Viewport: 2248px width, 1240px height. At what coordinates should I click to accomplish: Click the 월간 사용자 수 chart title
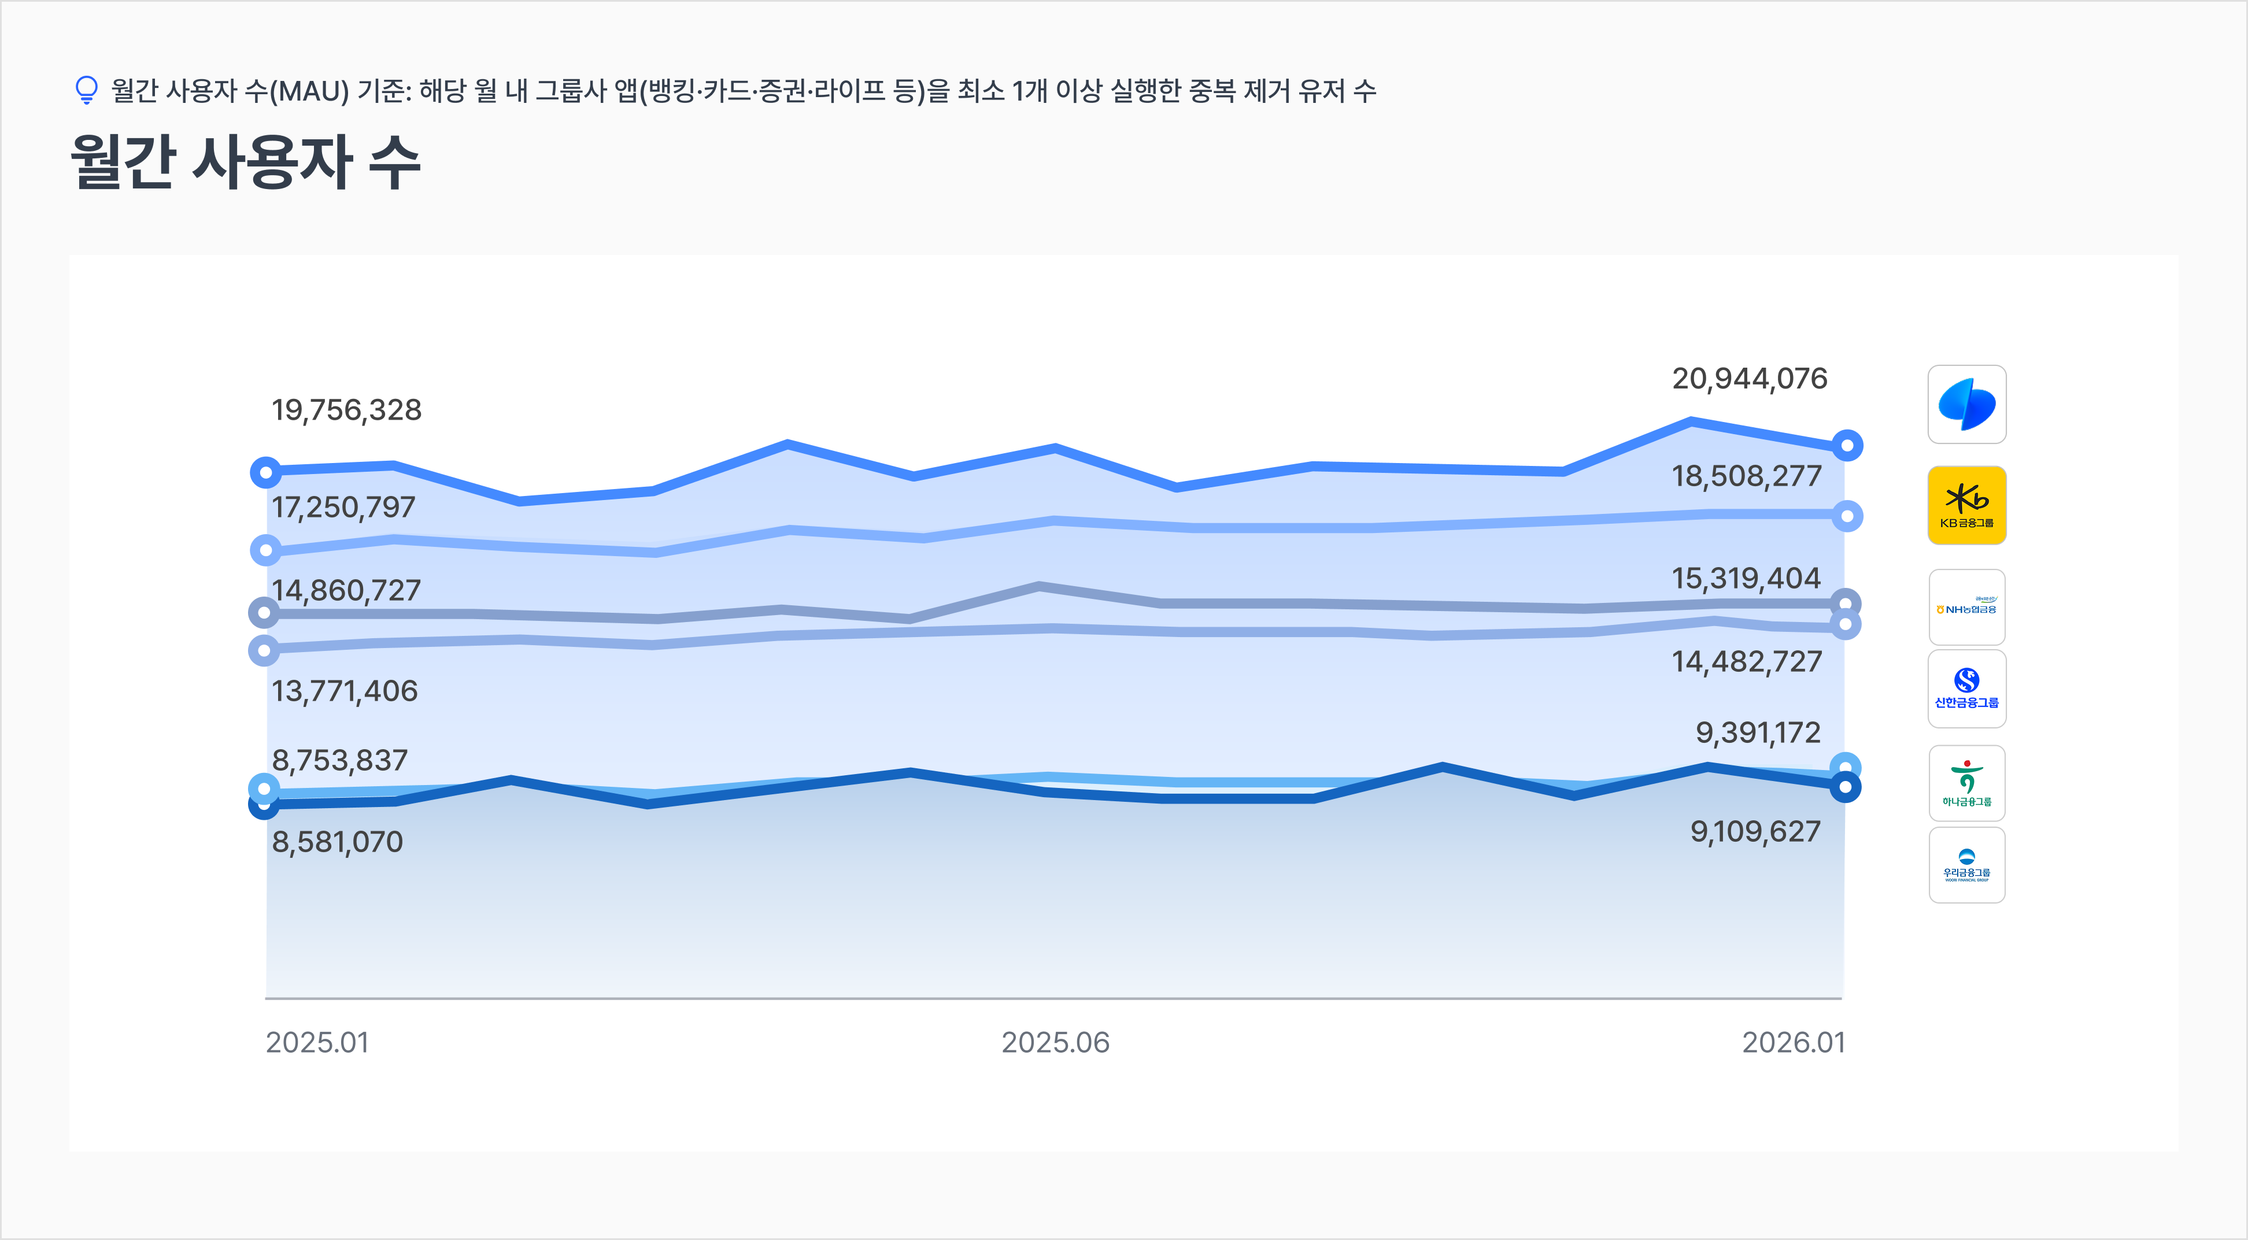[245, 162]
